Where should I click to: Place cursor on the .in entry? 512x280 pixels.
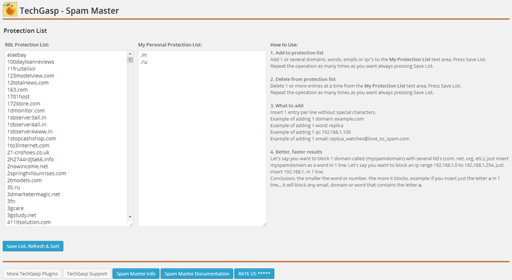pos(144,55)
